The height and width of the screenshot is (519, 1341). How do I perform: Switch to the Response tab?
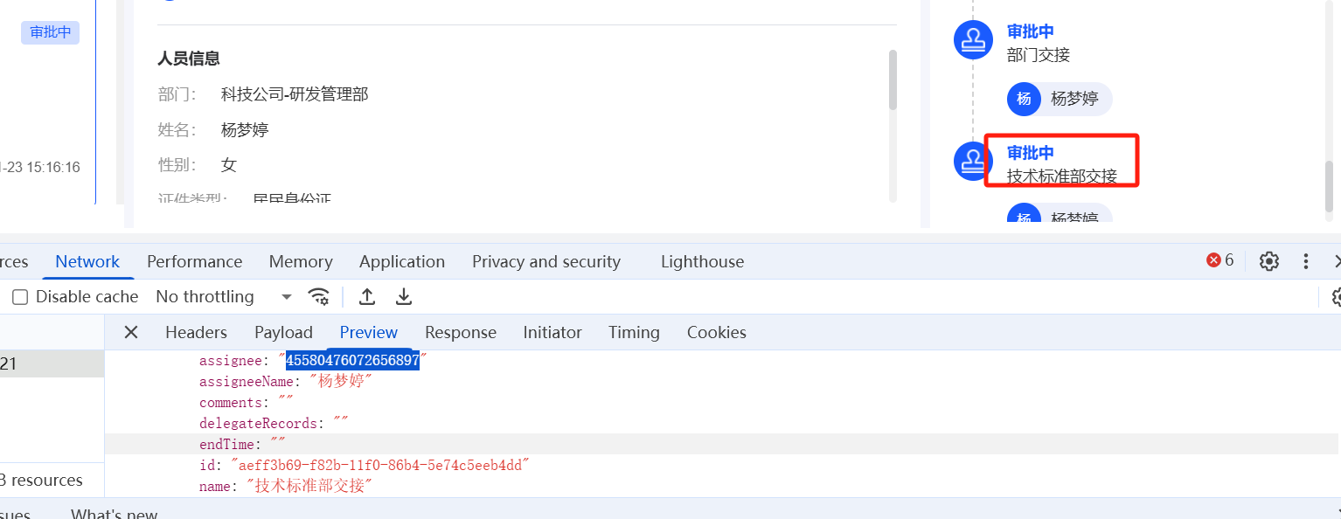point(461,333)
